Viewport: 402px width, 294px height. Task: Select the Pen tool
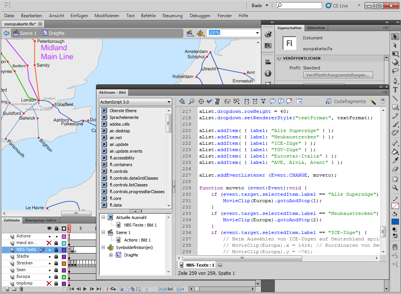click(x=395, y=81)
